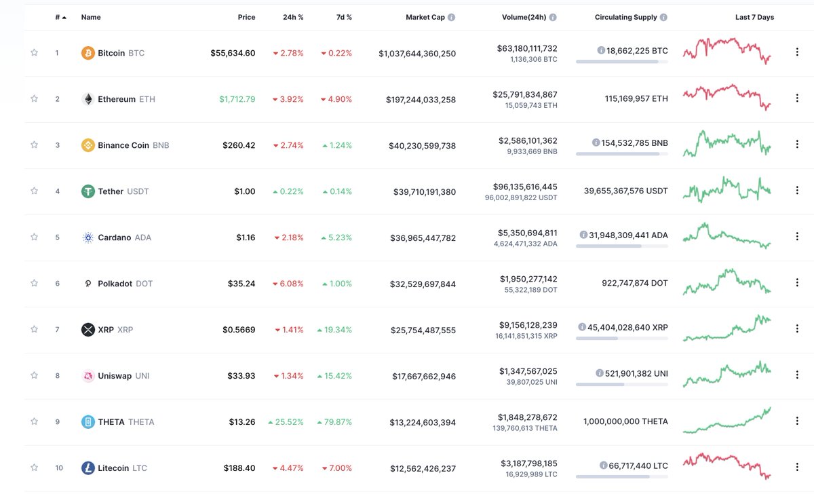814x494 pixels.
Task: Click the Tether logo icon
Action: point(88,191)
